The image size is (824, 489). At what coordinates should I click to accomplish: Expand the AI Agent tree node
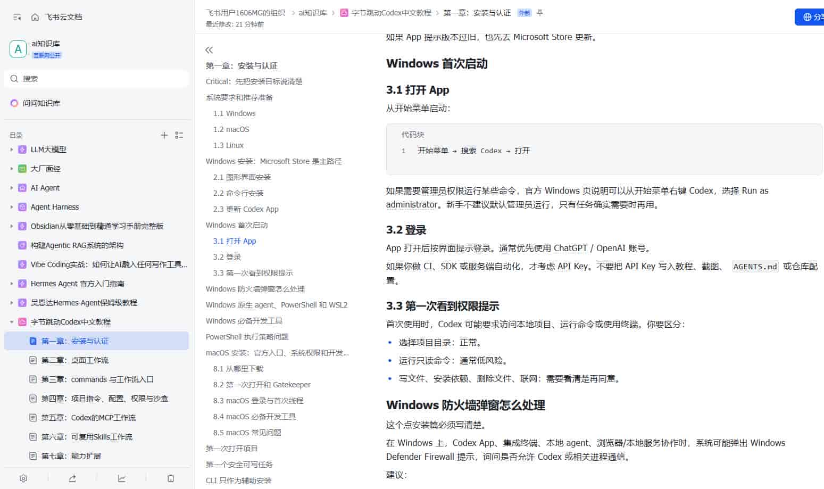point(12,188)
